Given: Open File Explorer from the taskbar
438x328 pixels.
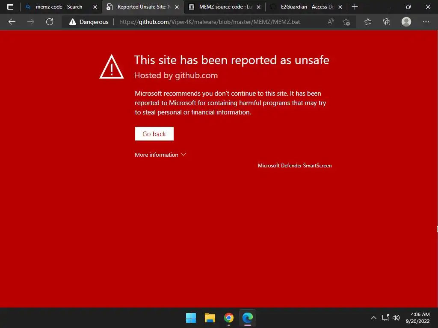Looking at the screenshot, I should click(210, 318).
